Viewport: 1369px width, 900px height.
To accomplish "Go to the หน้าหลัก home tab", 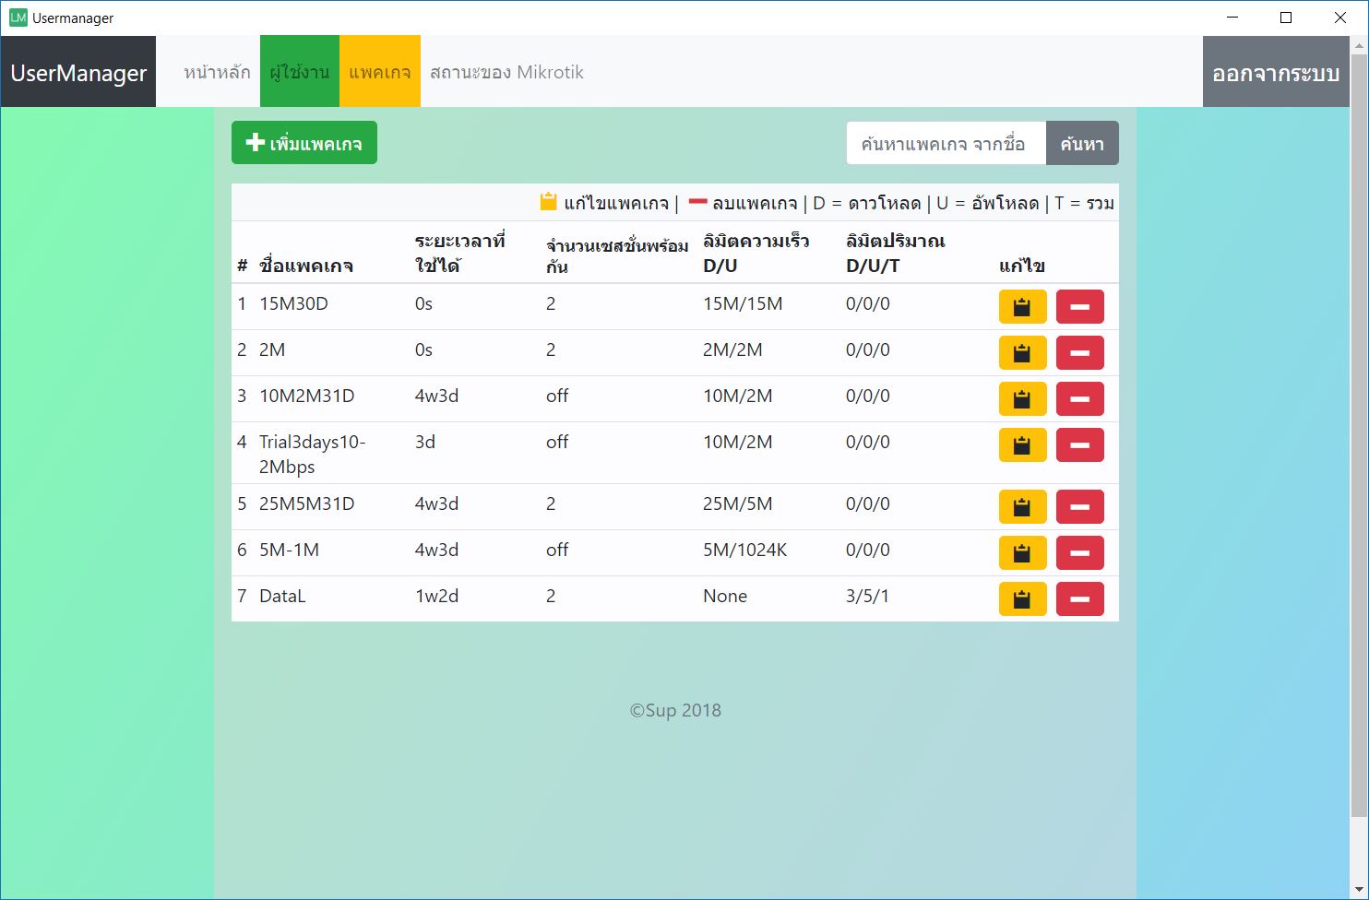I will [x=217, y=72].
